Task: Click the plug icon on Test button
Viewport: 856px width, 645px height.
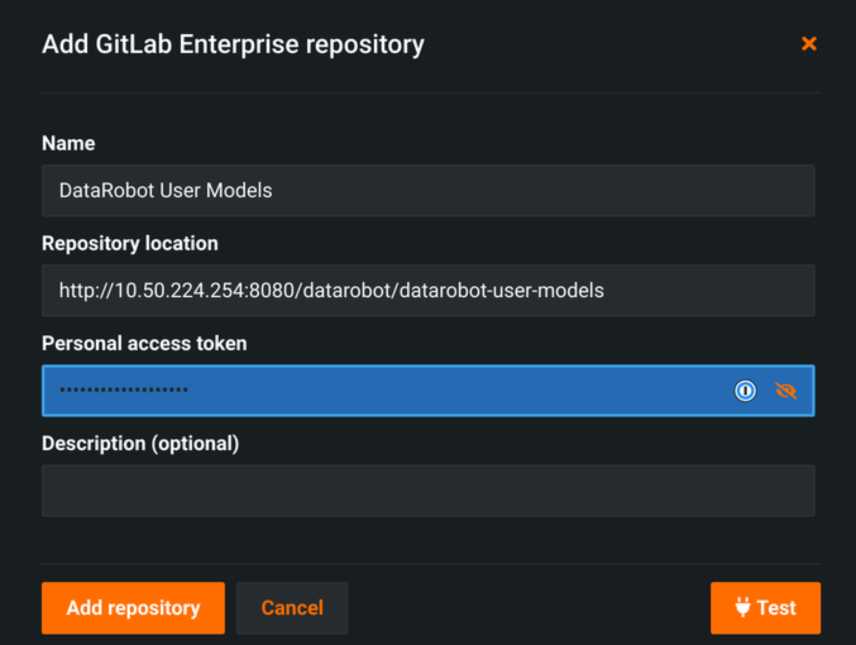Action: point(743,607)
